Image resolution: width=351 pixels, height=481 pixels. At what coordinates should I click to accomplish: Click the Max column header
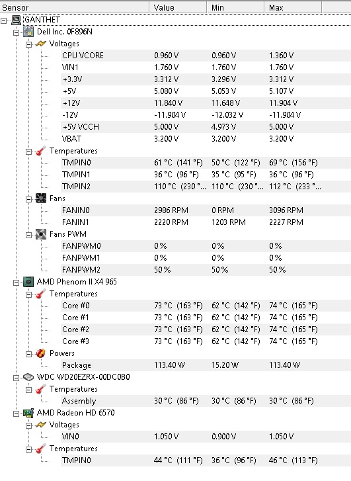(293, 7)
